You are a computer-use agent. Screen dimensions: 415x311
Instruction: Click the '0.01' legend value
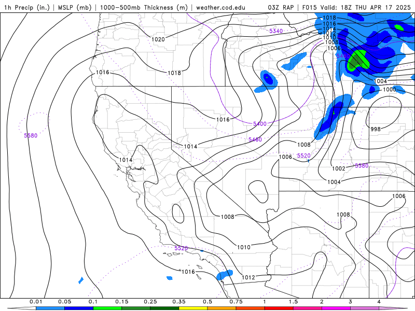[36, 302]
